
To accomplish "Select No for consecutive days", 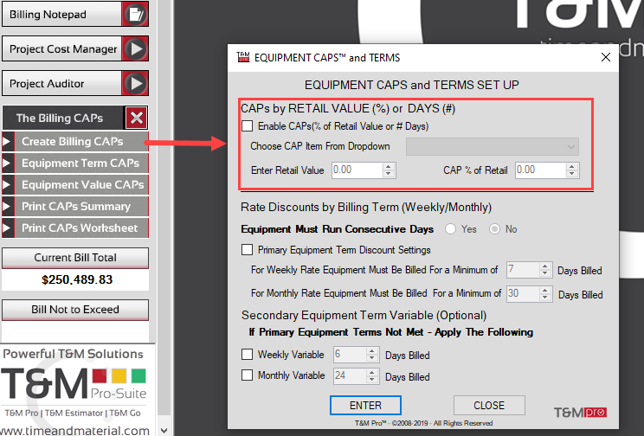I will pos(494,229).
